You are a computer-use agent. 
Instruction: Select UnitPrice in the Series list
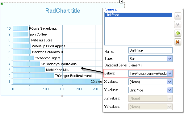(138, 15)
